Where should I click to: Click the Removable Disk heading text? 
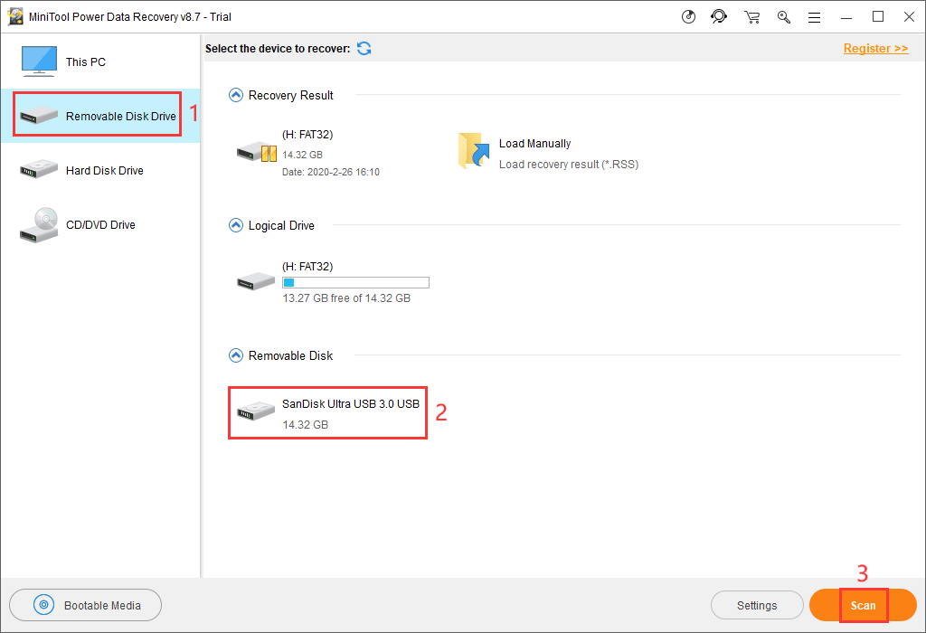coord(290,355)
